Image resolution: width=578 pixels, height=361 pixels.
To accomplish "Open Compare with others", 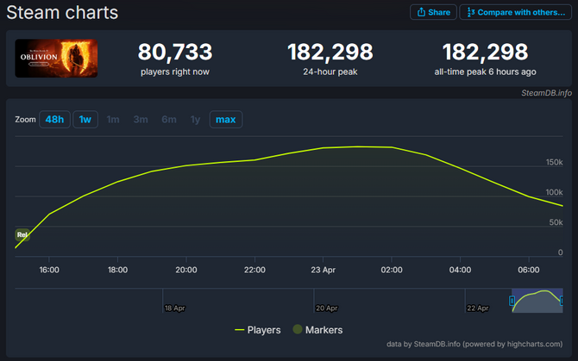I will (x=515, y=12).
